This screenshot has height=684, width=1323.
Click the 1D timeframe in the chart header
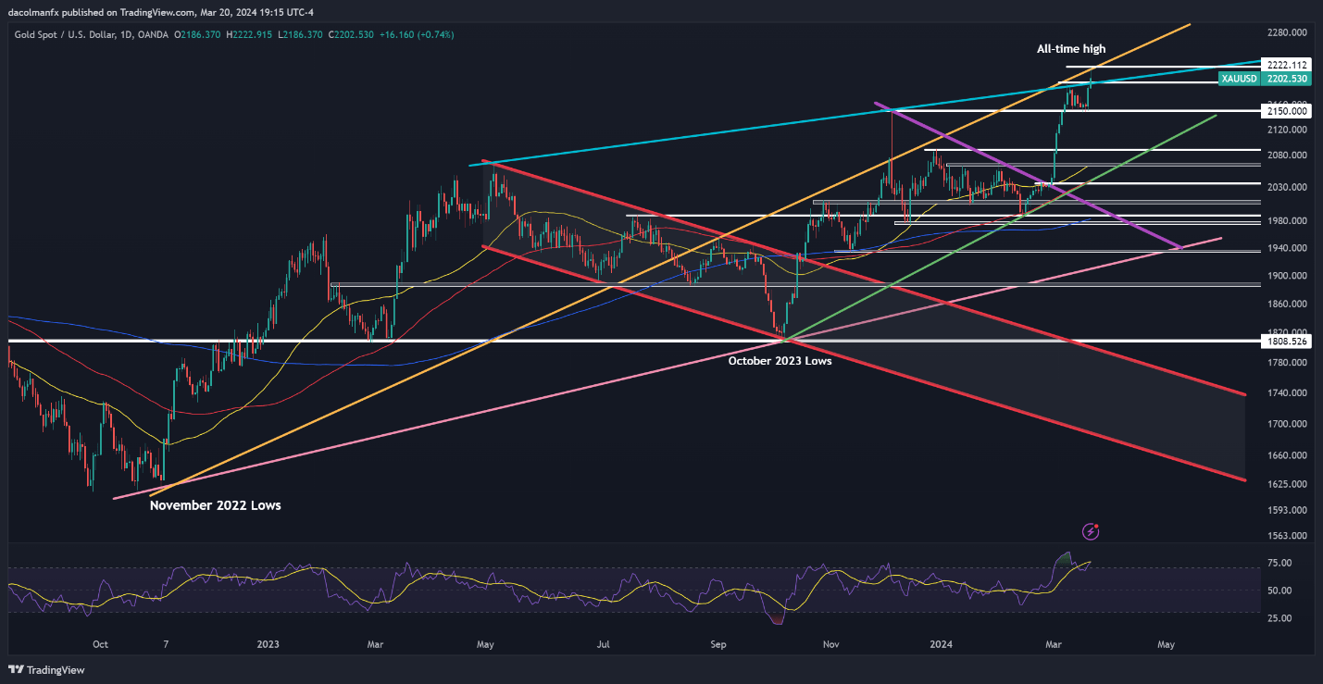125,34
